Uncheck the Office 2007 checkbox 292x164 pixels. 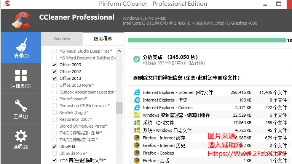pyautogui.click(x=54, y=72)
